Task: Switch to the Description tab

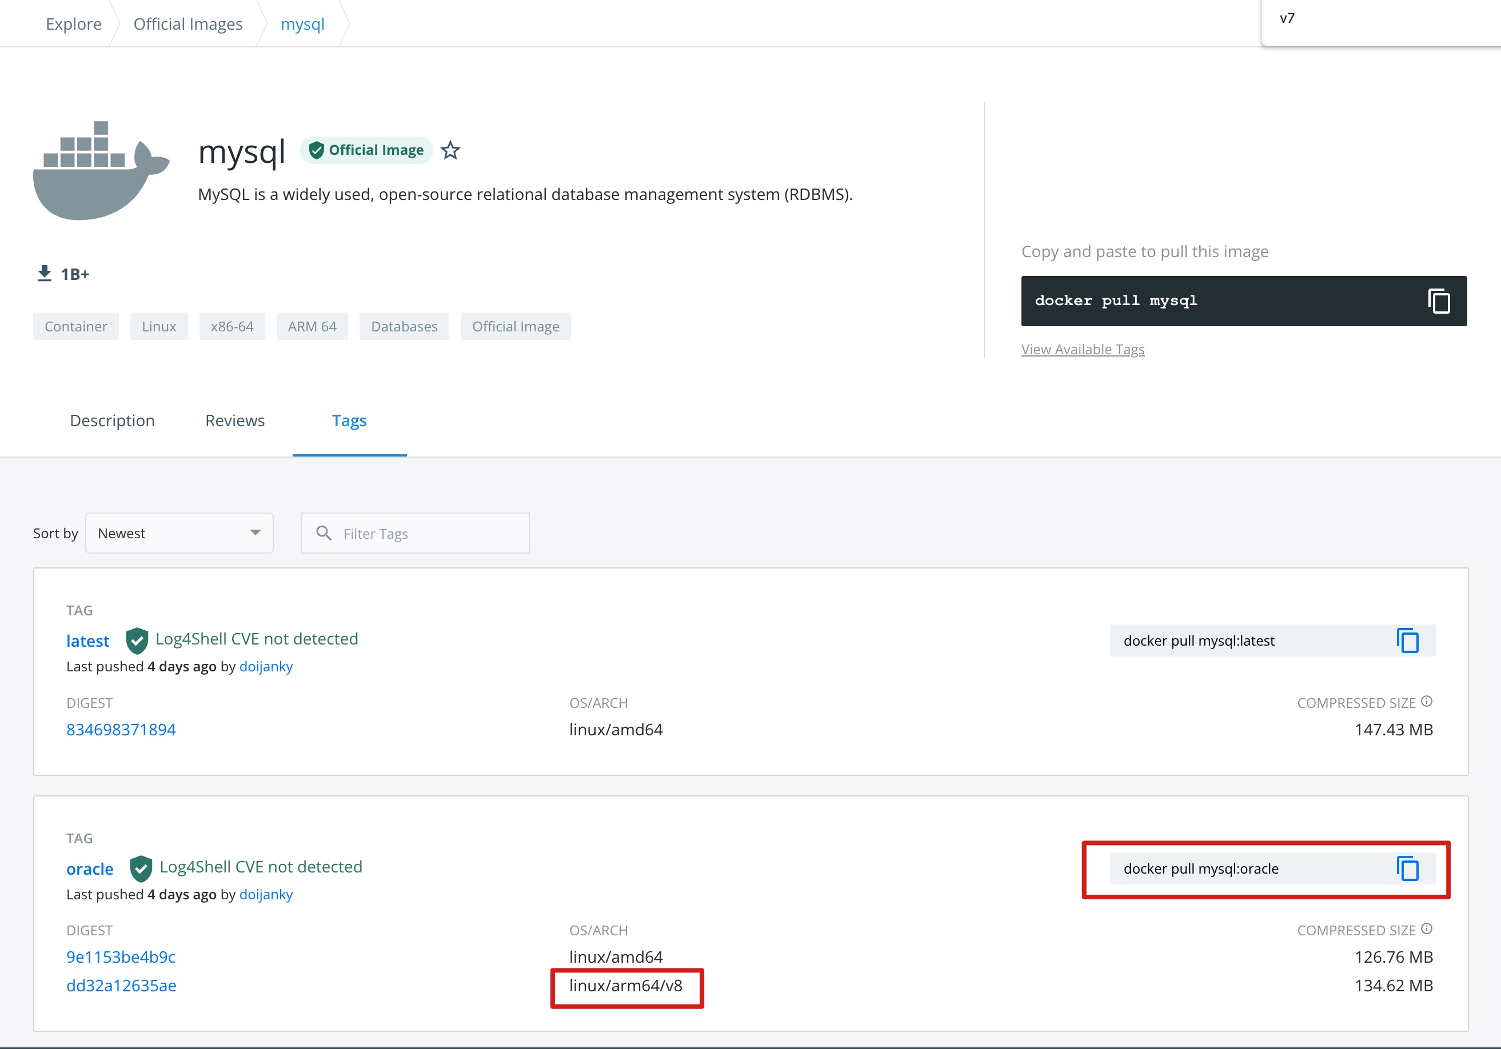Action: (113, 421)
